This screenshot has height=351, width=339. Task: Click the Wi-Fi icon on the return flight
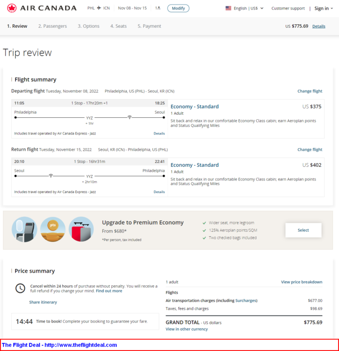(51, 175)
